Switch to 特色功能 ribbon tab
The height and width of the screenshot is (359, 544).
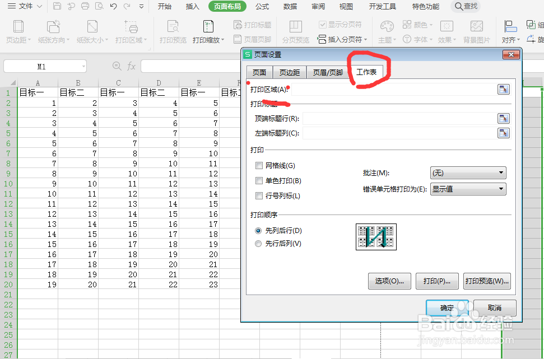coord(426,6)
